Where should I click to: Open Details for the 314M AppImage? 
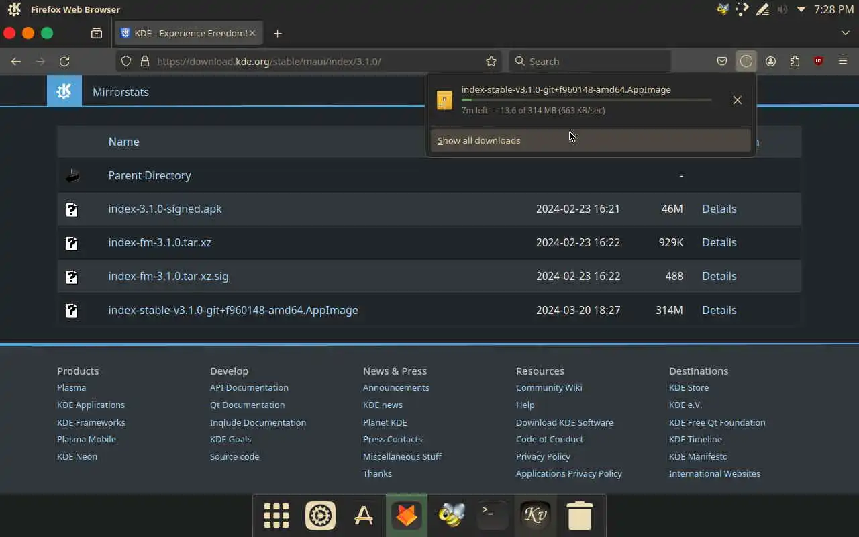(719, 310)
